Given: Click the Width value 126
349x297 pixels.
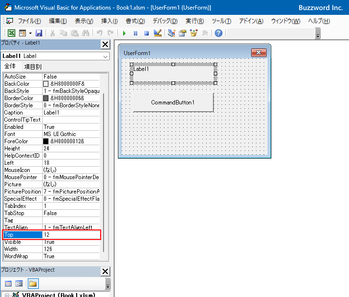Looking at the screenshot, I should coord(71,249).
